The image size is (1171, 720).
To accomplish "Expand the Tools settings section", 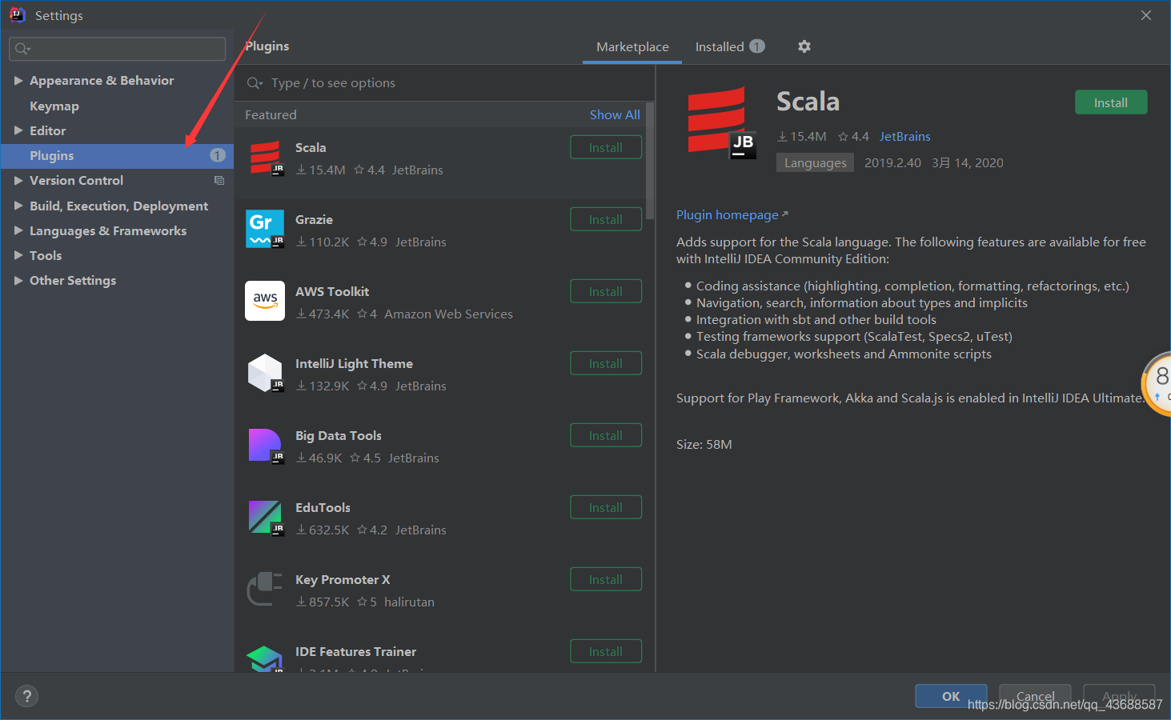I will click(18, 255).
